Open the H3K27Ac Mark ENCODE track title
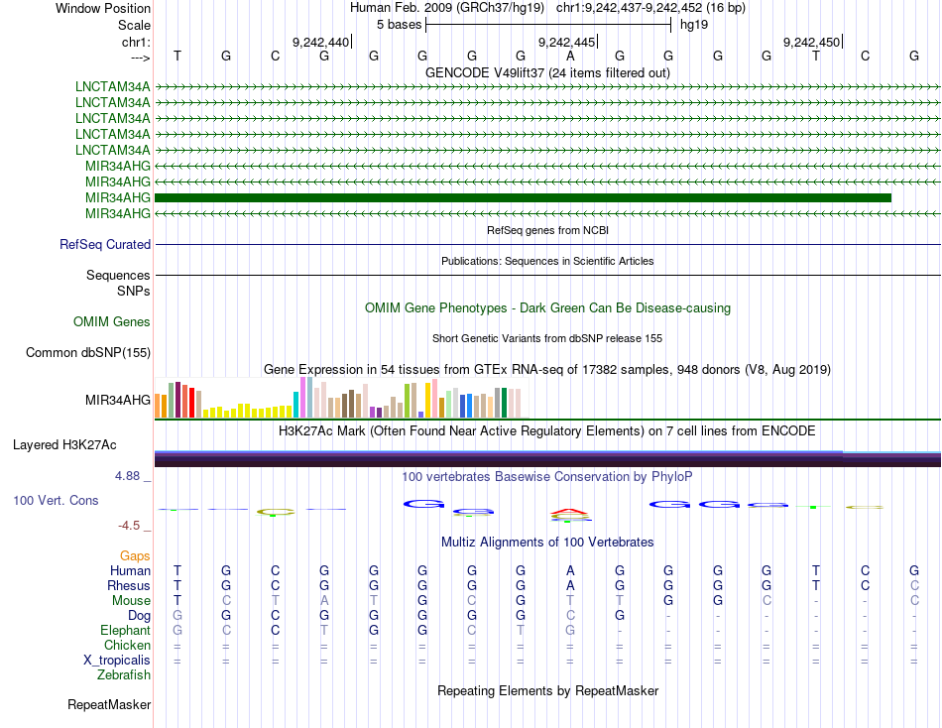This screenshot has height=728, width=942. [547, 431]
